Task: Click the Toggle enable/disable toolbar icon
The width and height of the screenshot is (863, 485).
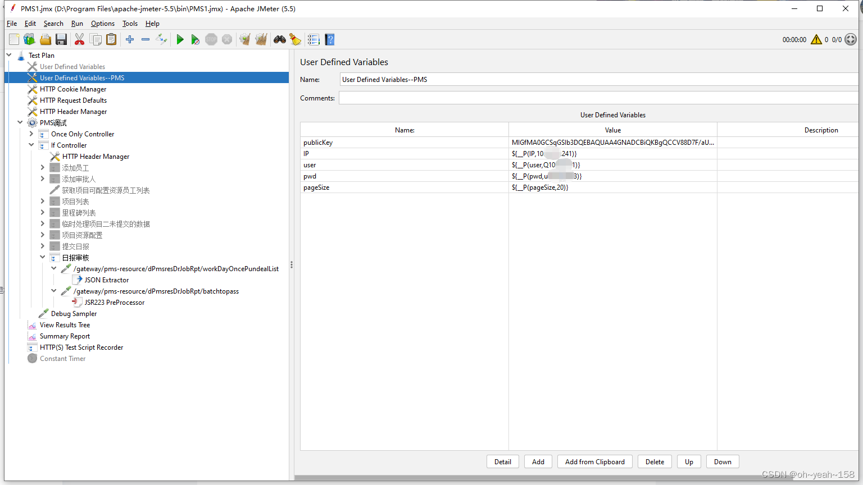Action: click(161, 39)
